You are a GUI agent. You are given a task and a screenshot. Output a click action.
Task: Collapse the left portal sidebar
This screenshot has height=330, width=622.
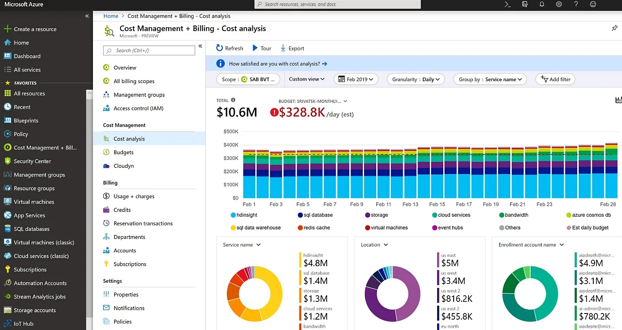(87, 16)
